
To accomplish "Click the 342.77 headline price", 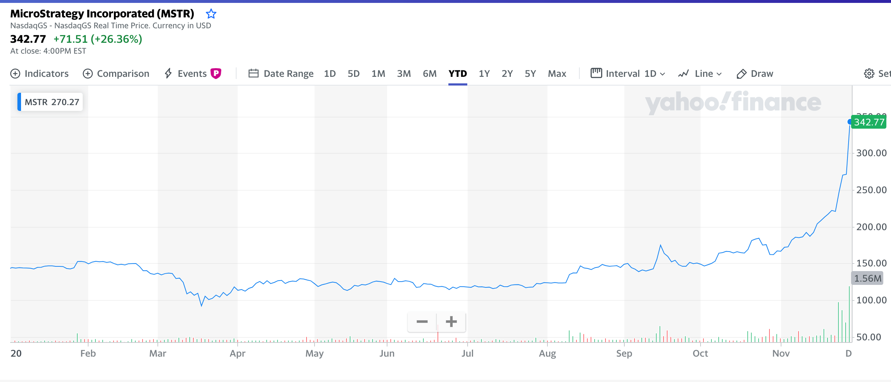I will pos(28,39).
